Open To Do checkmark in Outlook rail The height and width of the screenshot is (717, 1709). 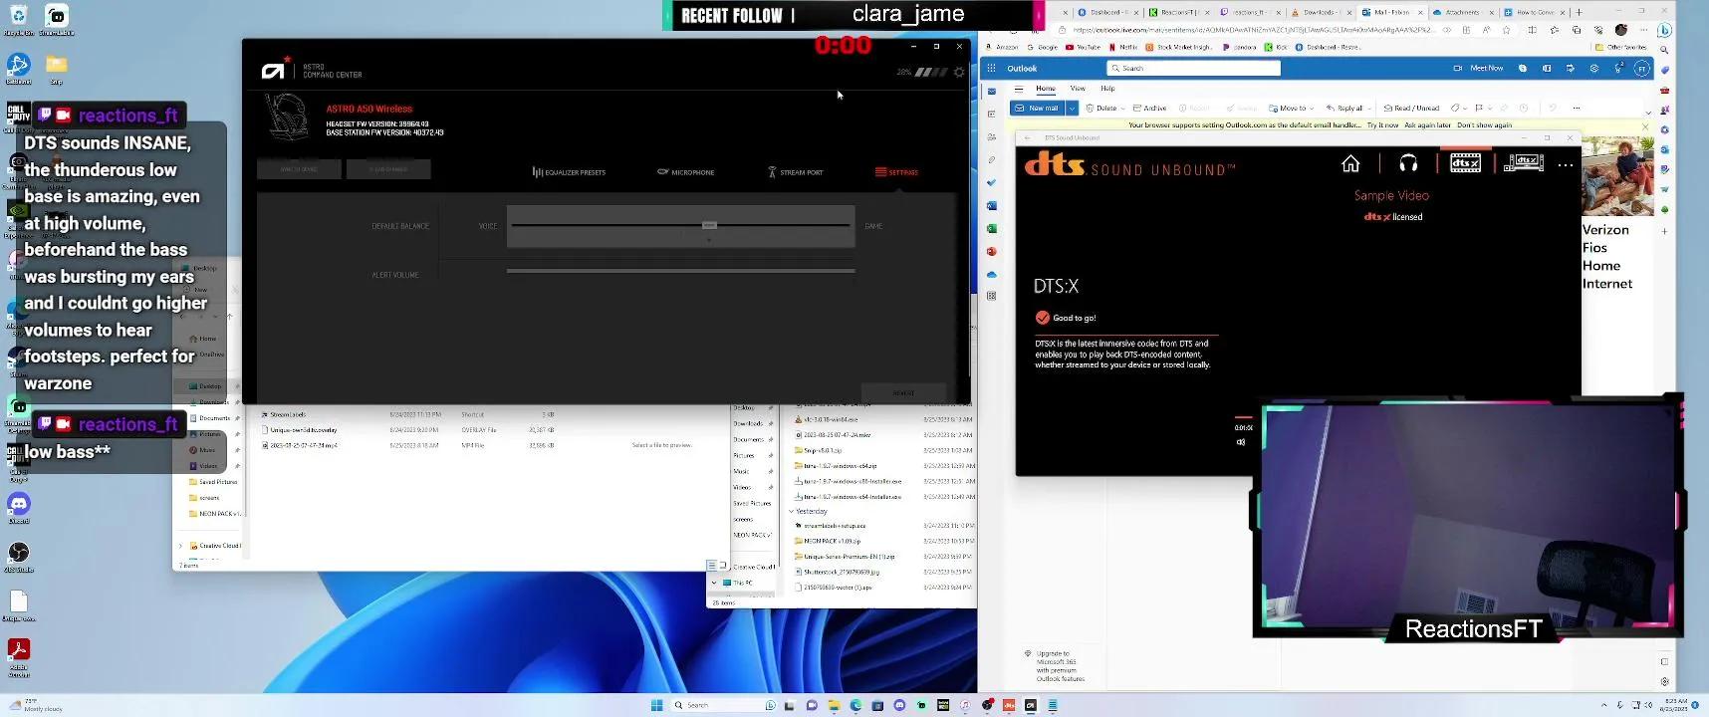click(991, 182)
